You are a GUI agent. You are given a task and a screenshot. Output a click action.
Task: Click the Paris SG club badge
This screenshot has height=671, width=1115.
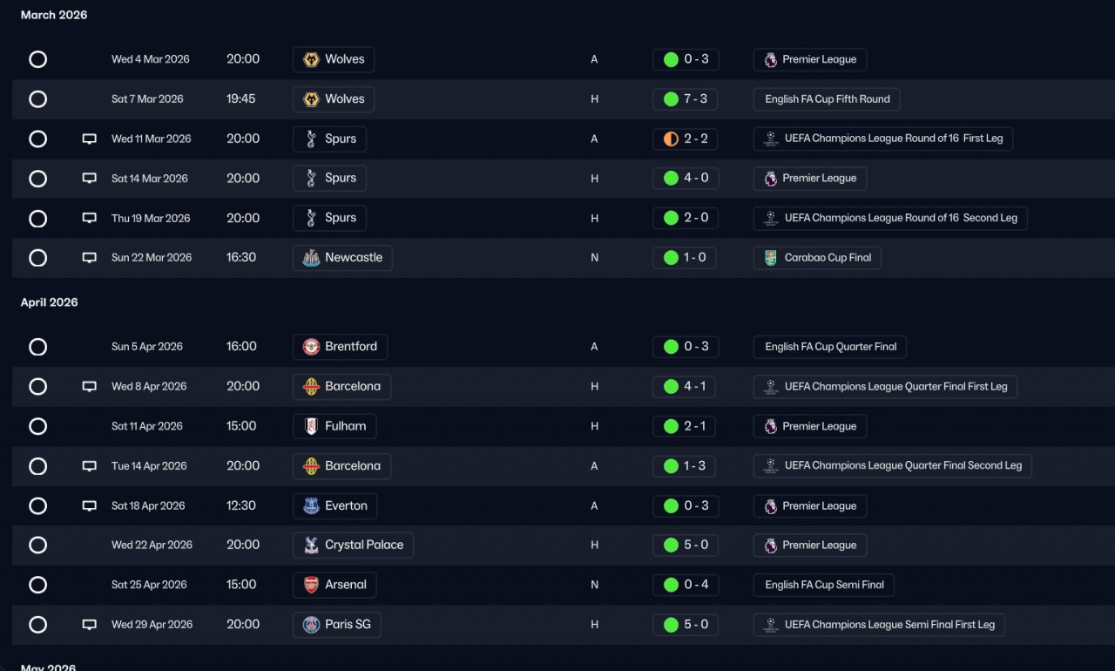point(311,625)
